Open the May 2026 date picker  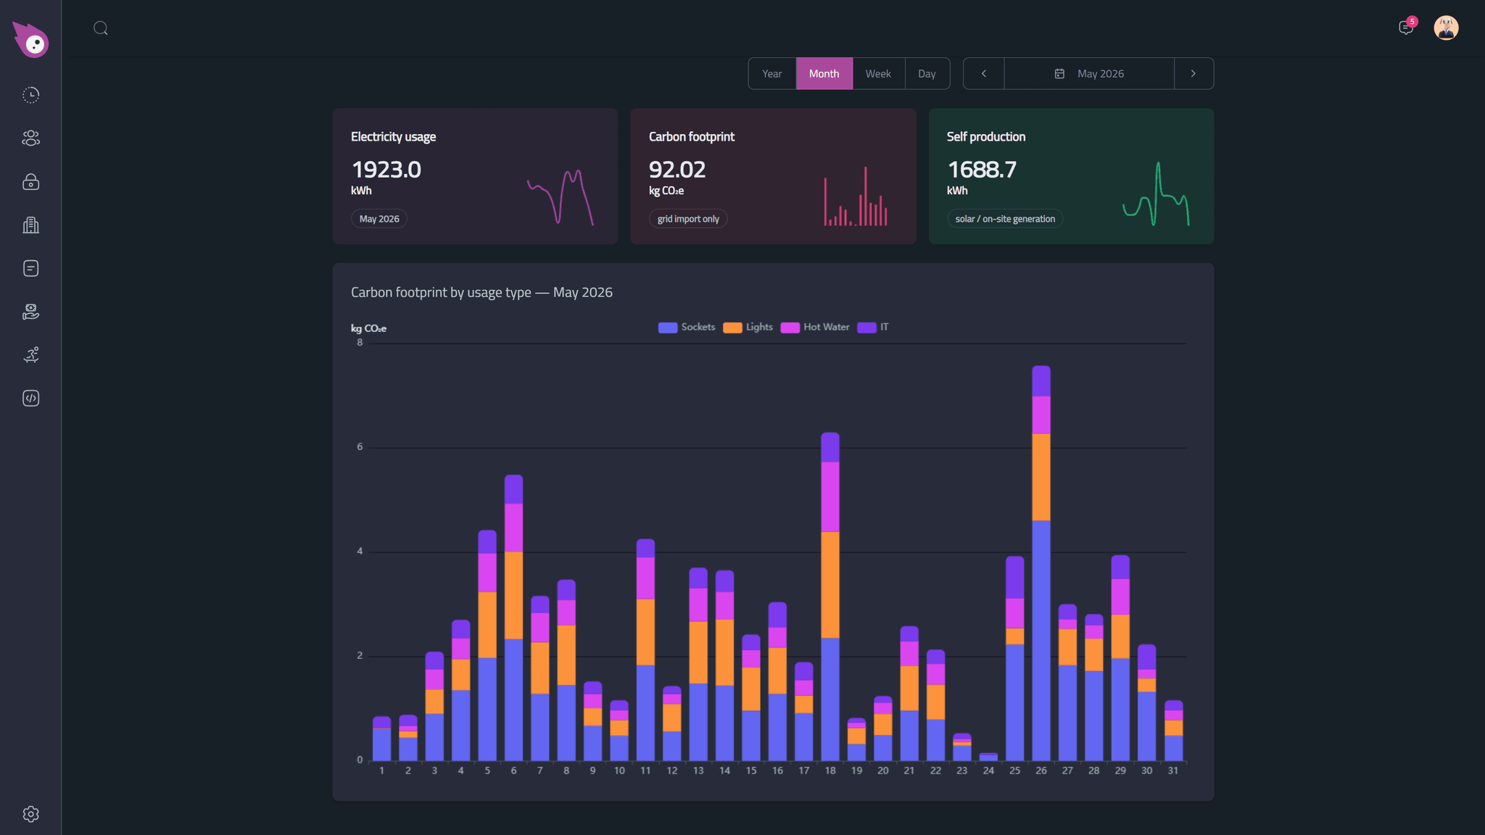pos(1089,74)
